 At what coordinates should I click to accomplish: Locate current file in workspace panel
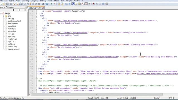[x=25, y=10]
